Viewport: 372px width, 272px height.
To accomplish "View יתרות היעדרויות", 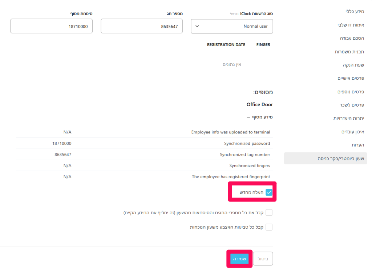I will coord(349,118).
